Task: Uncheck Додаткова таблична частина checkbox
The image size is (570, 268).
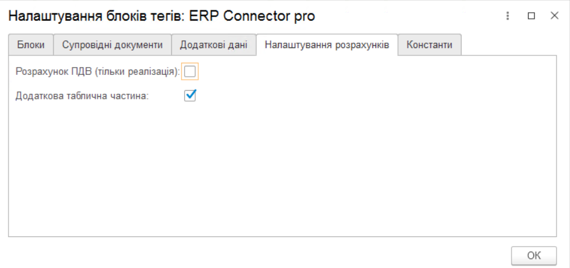Action: click(190, 95)
